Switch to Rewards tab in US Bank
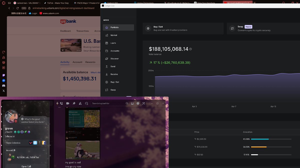300x168 pixels. (90, 62)
